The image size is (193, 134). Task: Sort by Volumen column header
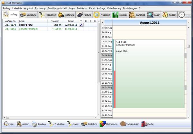55,21
